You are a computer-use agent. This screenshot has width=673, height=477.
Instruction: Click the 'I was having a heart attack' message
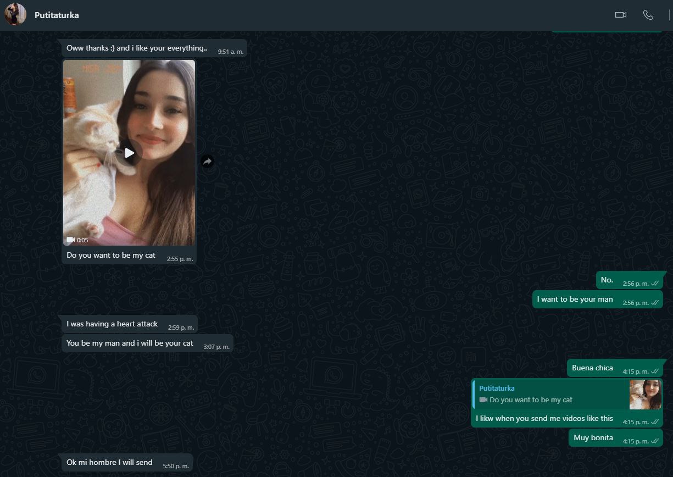coord(130,324)
